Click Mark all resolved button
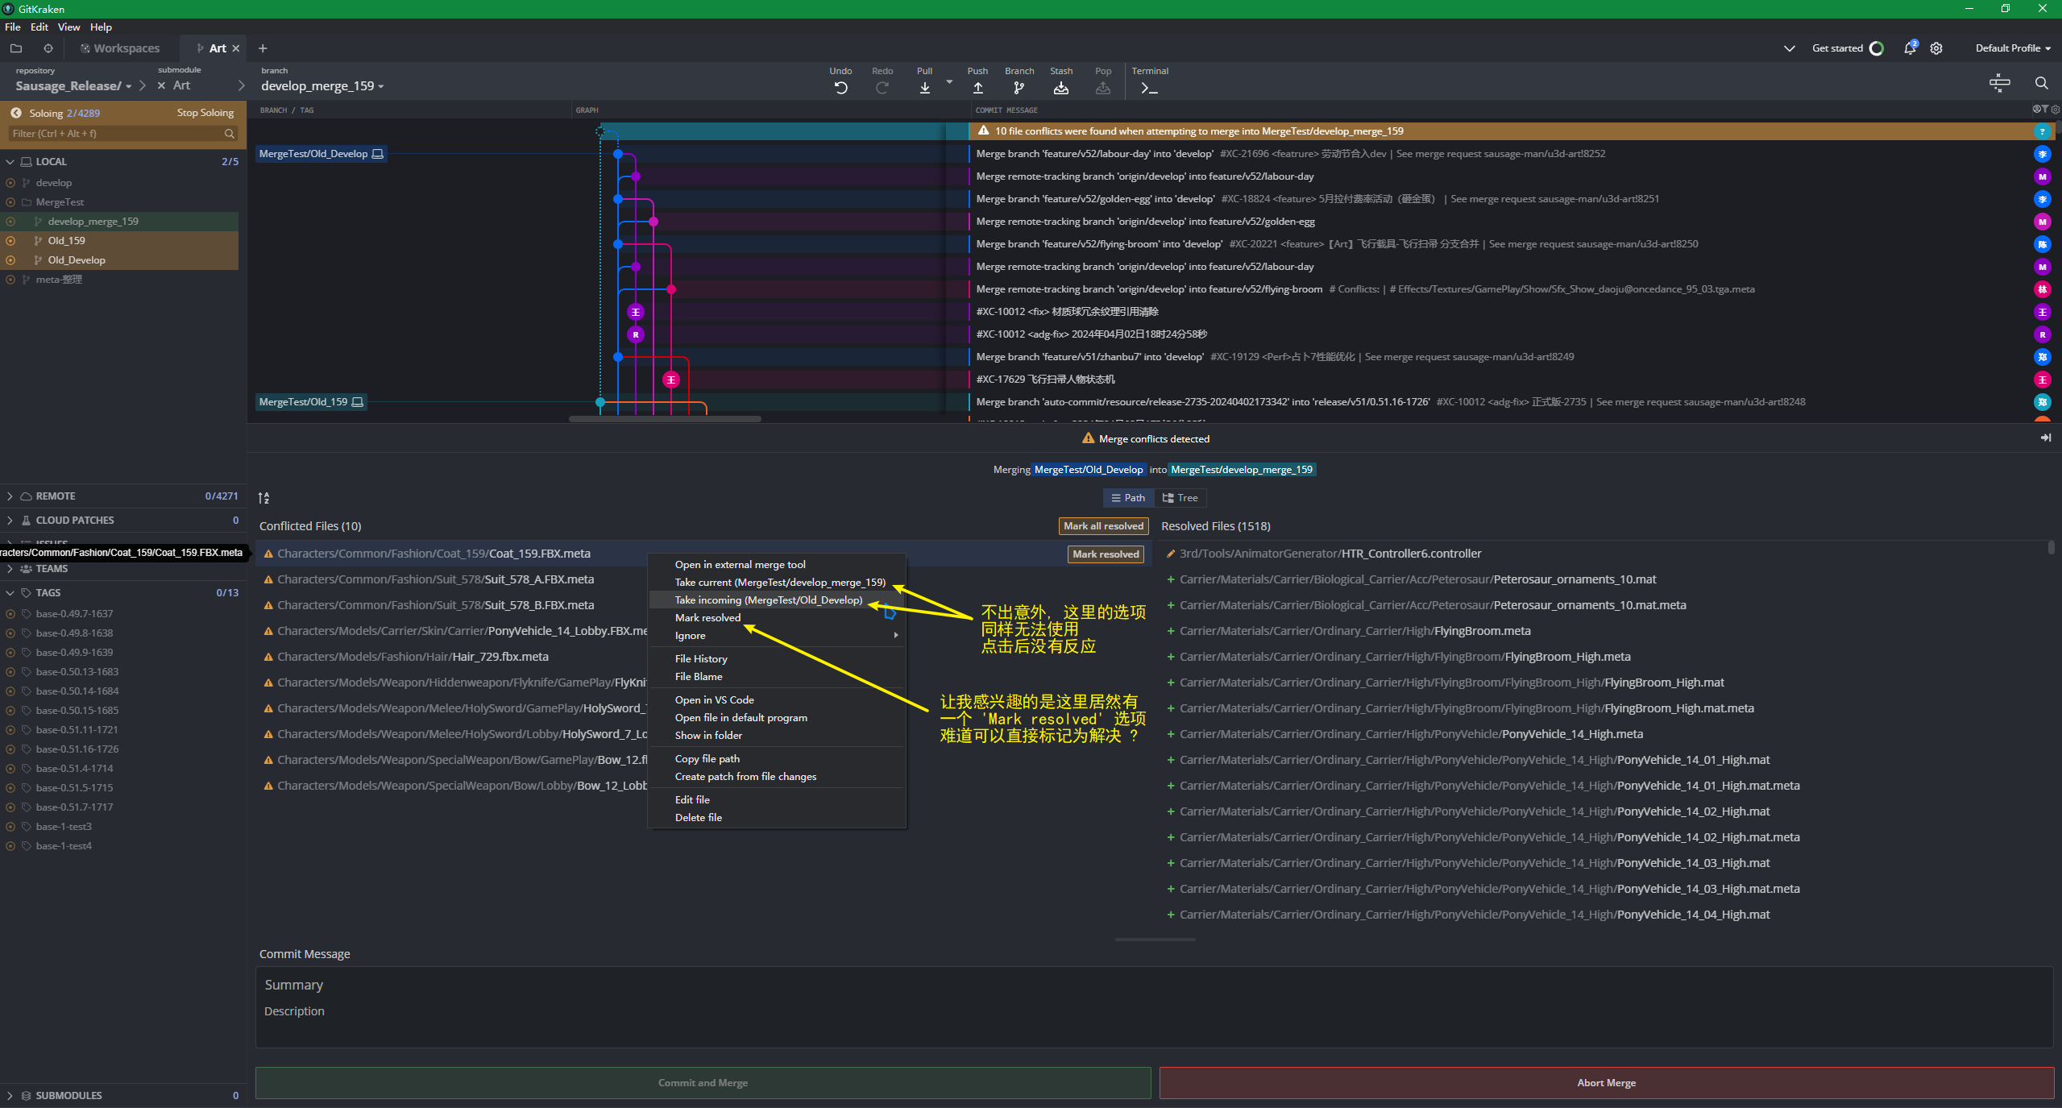Image resolution: width=2062 pixels, height=1108 pixels. pos(1102,526)
